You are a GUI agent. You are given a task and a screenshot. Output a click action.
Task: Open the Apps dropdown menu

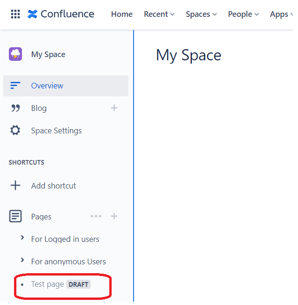(281, 14)
